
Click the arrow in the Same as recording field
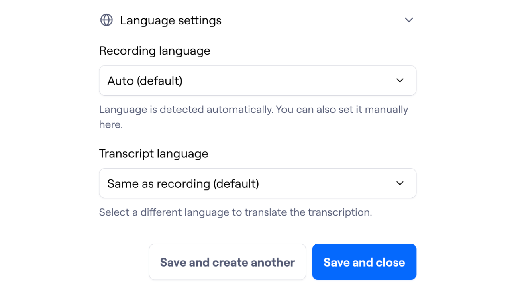point(400,183)
